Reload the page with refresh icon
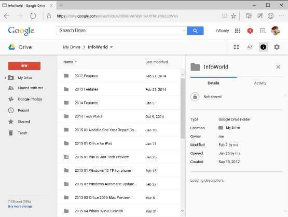The height and width of the screenshot is (217, 288). [33, 16]
